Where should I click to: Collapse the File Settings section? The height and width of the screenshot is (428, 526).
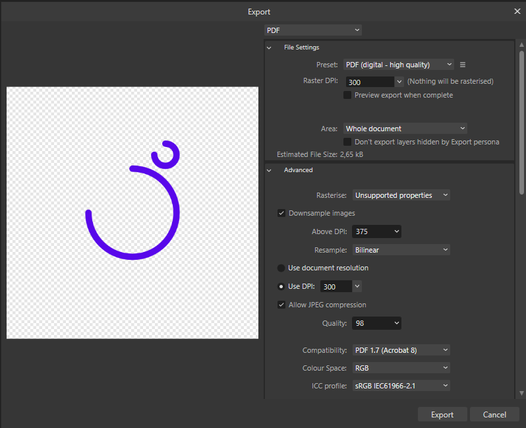click(269, 47)
